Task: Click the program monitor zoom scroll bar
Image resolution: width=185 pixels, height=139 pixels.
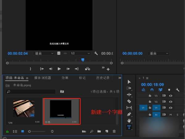Action: [153, 63]
